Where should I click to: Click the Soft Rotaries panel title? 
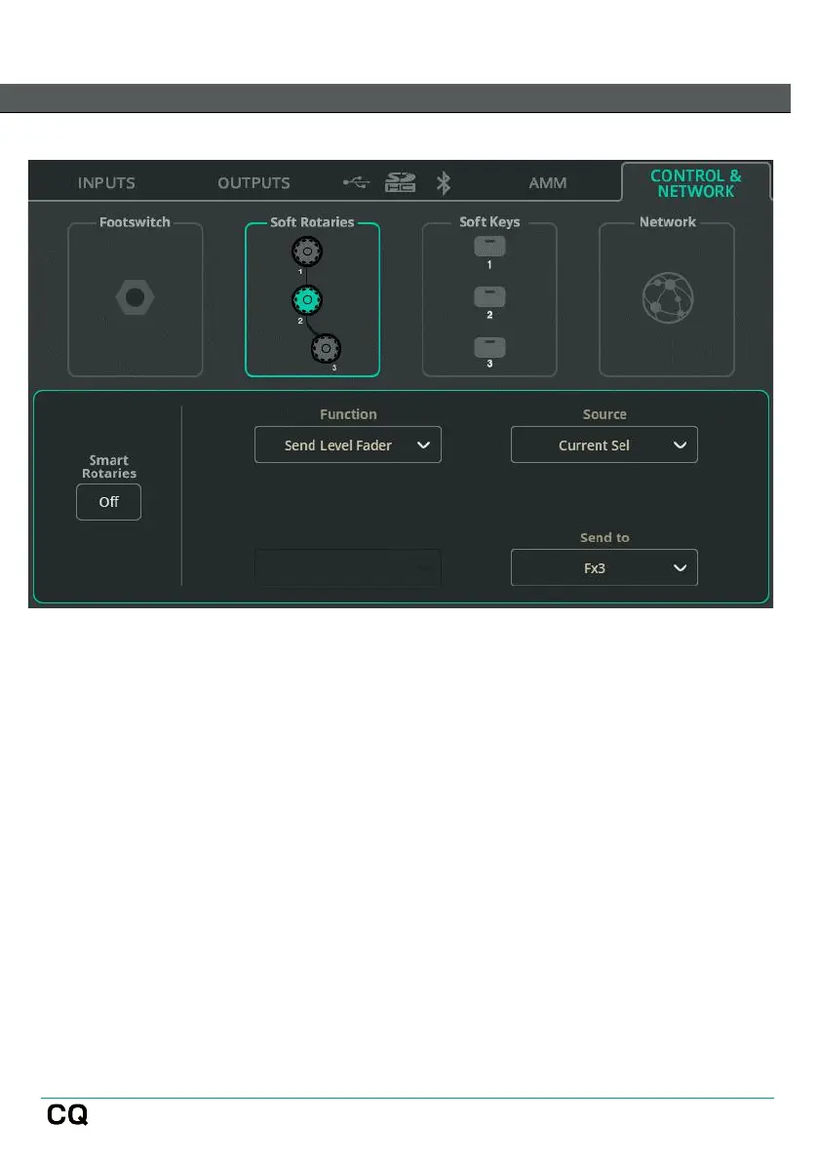tap(312, 222)
